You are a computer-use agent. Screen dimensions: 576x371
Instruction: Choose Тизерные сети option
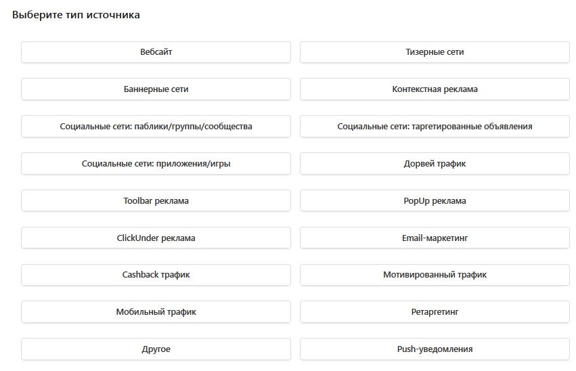[x=435, y=52]
